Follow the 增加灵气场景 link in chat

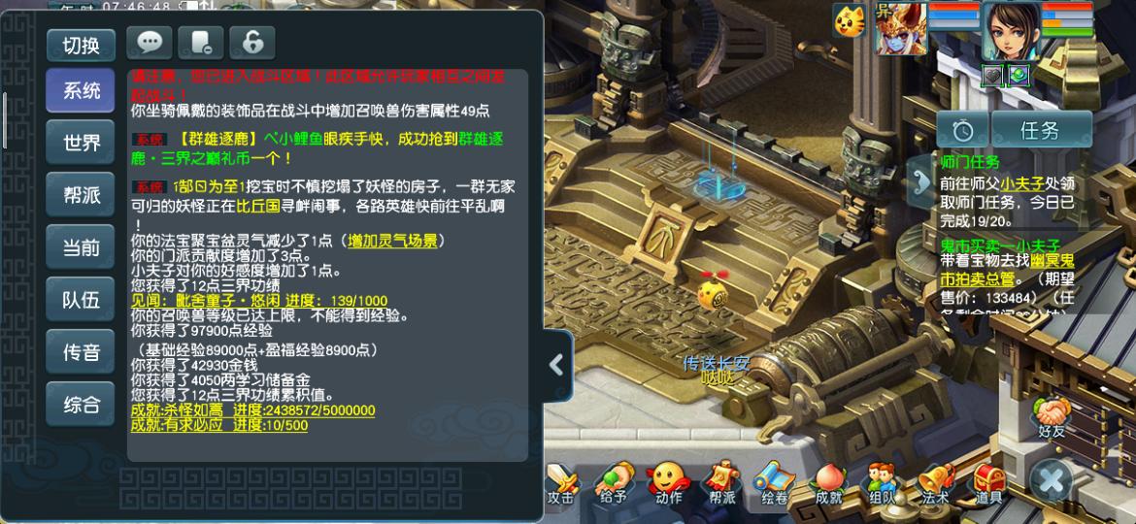tap(392, 241)
